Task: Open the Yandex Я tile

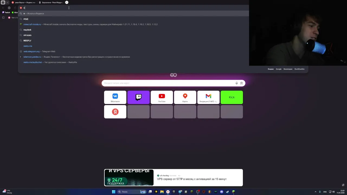Action: (x=115, y=112)
